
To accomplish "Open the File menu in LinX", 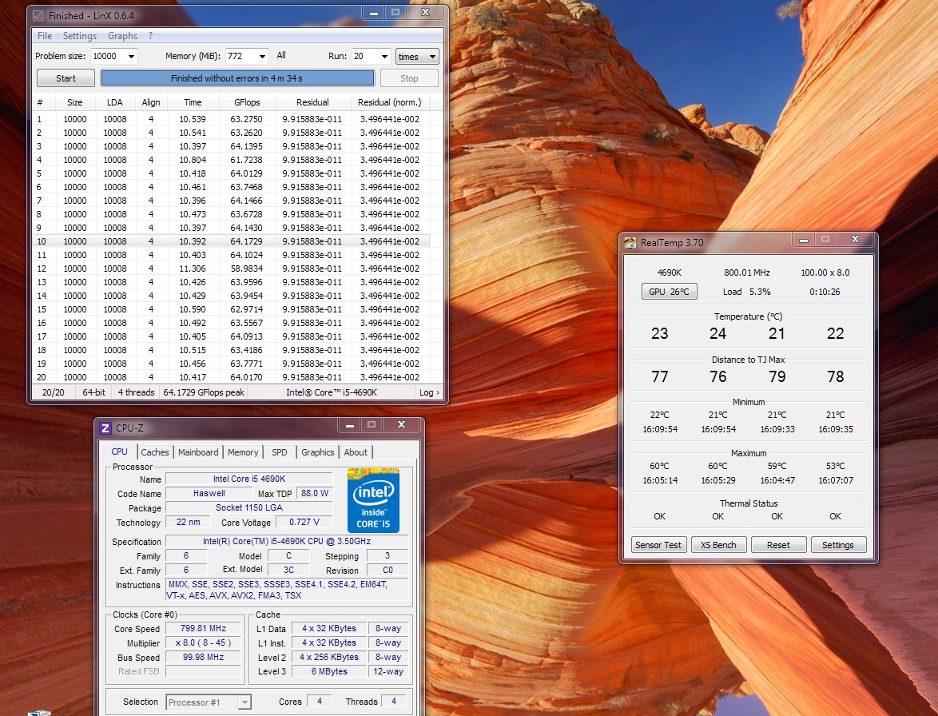I will coord(45,36).
